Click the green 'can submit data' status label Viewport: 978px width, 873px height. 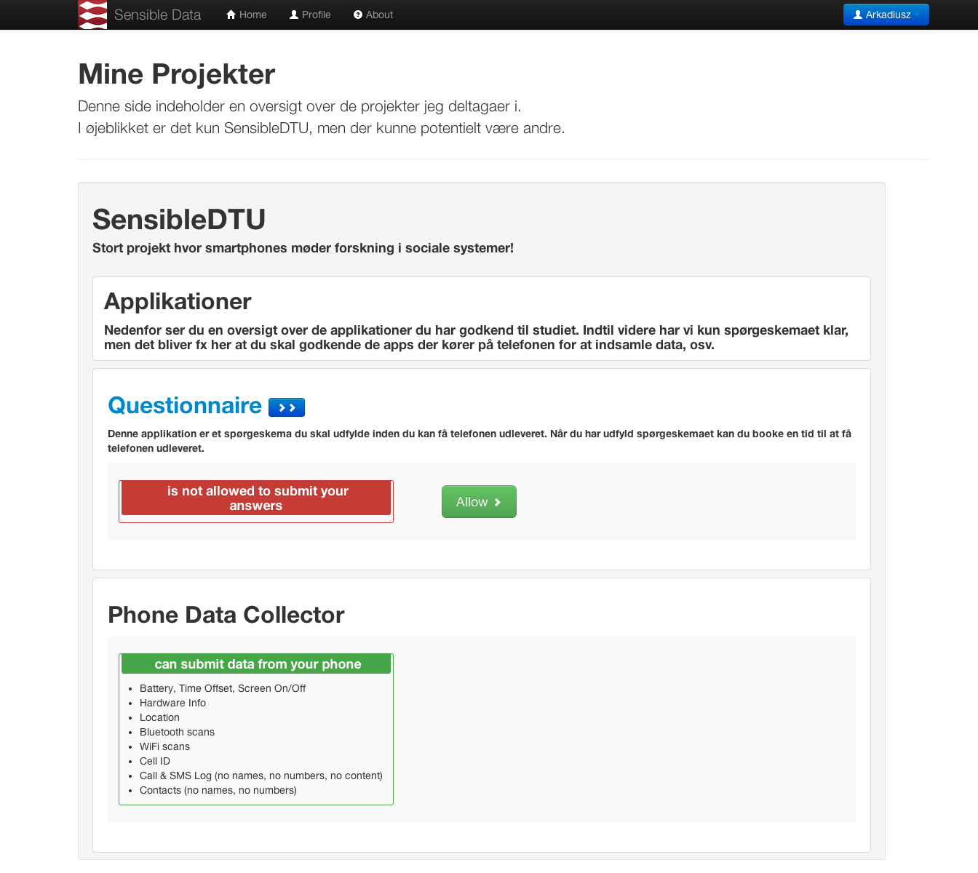pyautogui.click(x=256, y=663)
